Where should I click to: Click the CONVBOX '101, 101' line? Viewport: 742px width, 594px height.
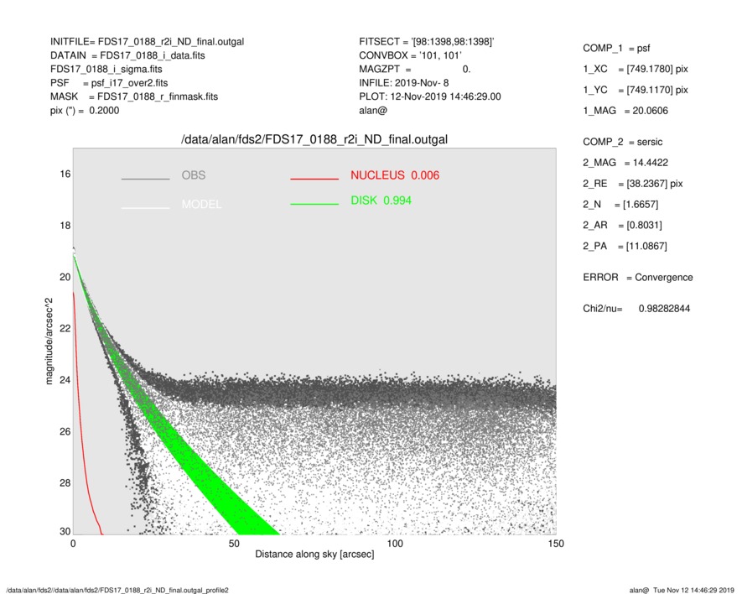point(410,55)
